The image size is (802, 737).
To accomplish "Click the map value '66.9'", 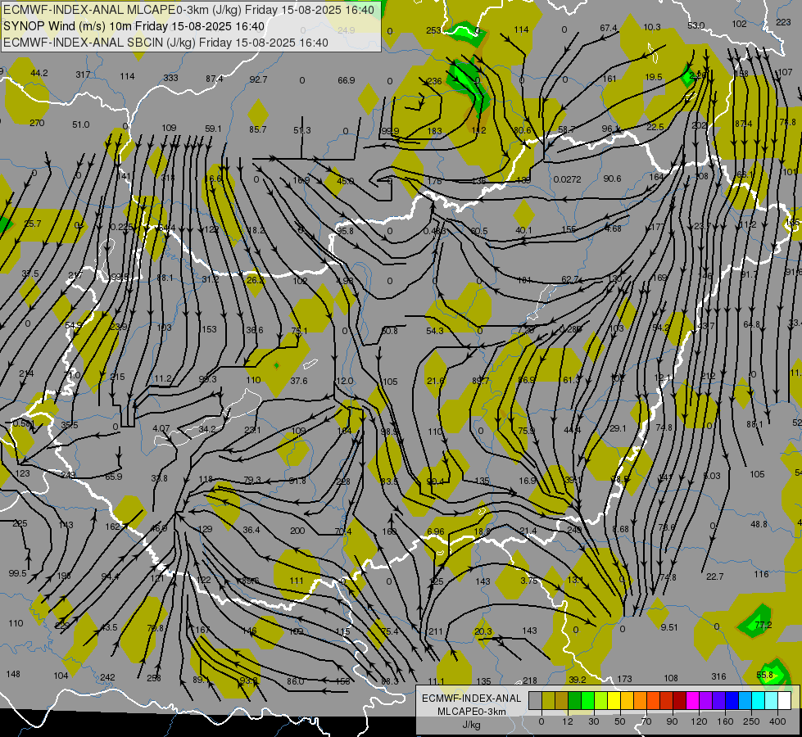I will pyautogui.click(x=347, y=80).
